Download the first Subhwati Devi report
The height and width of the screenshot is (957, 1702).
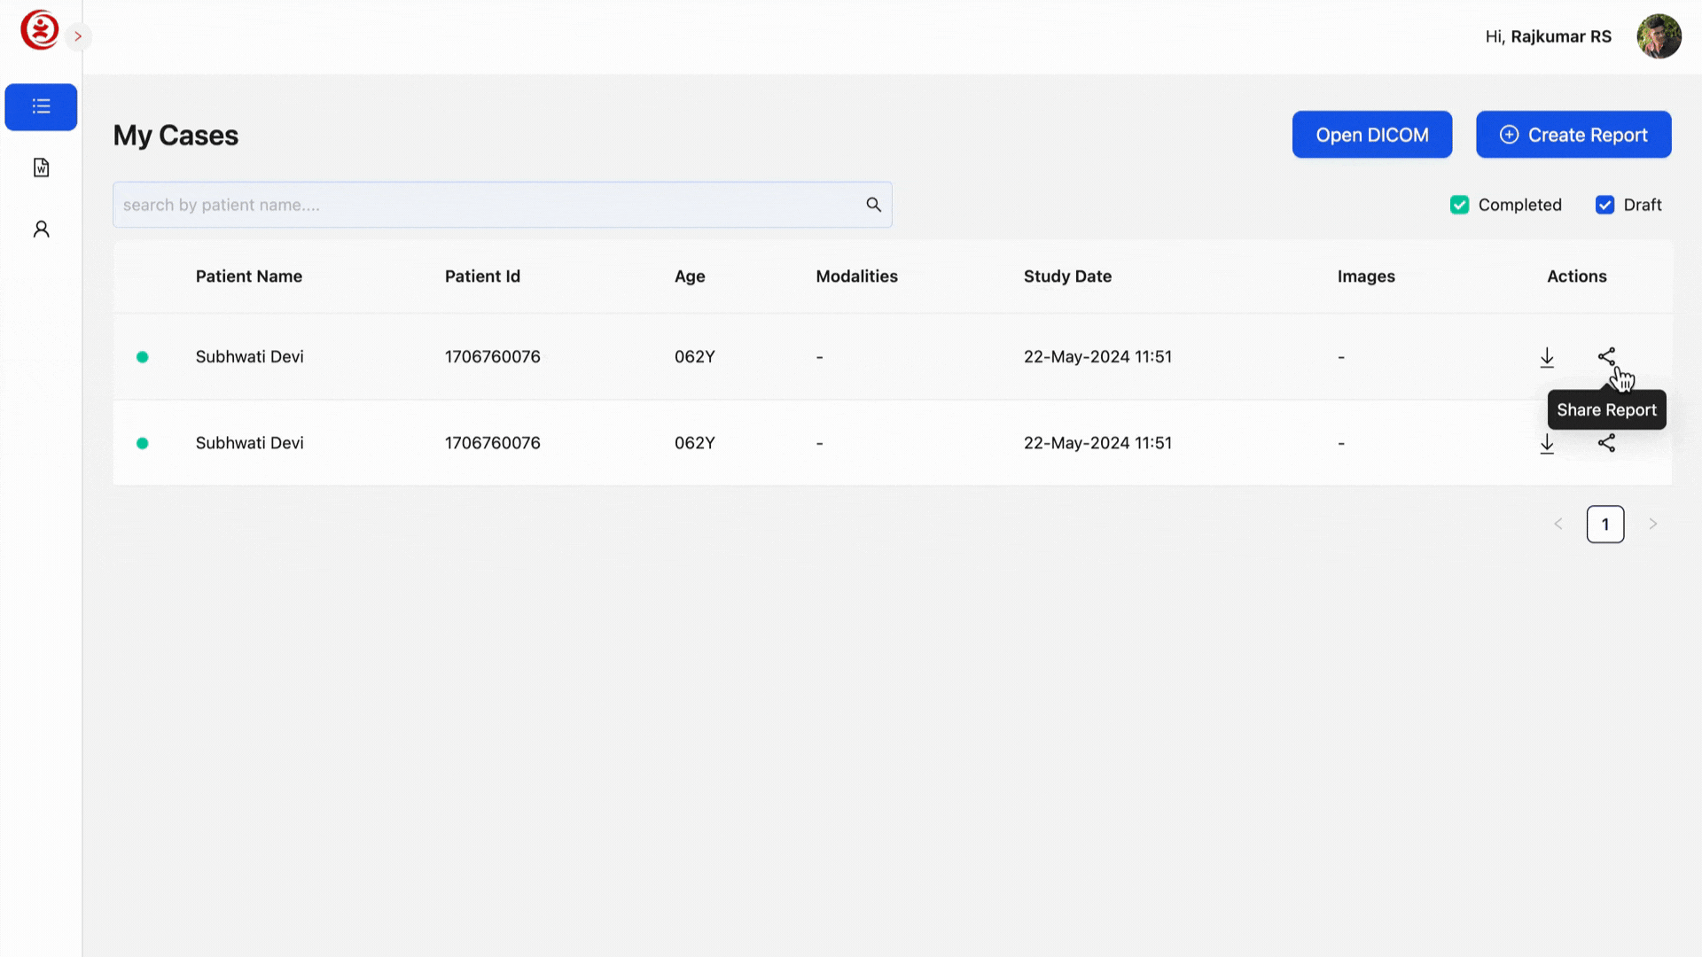pos(1547,357)
